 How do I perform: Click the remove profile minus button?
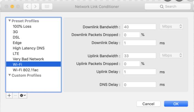coord(15,96)
